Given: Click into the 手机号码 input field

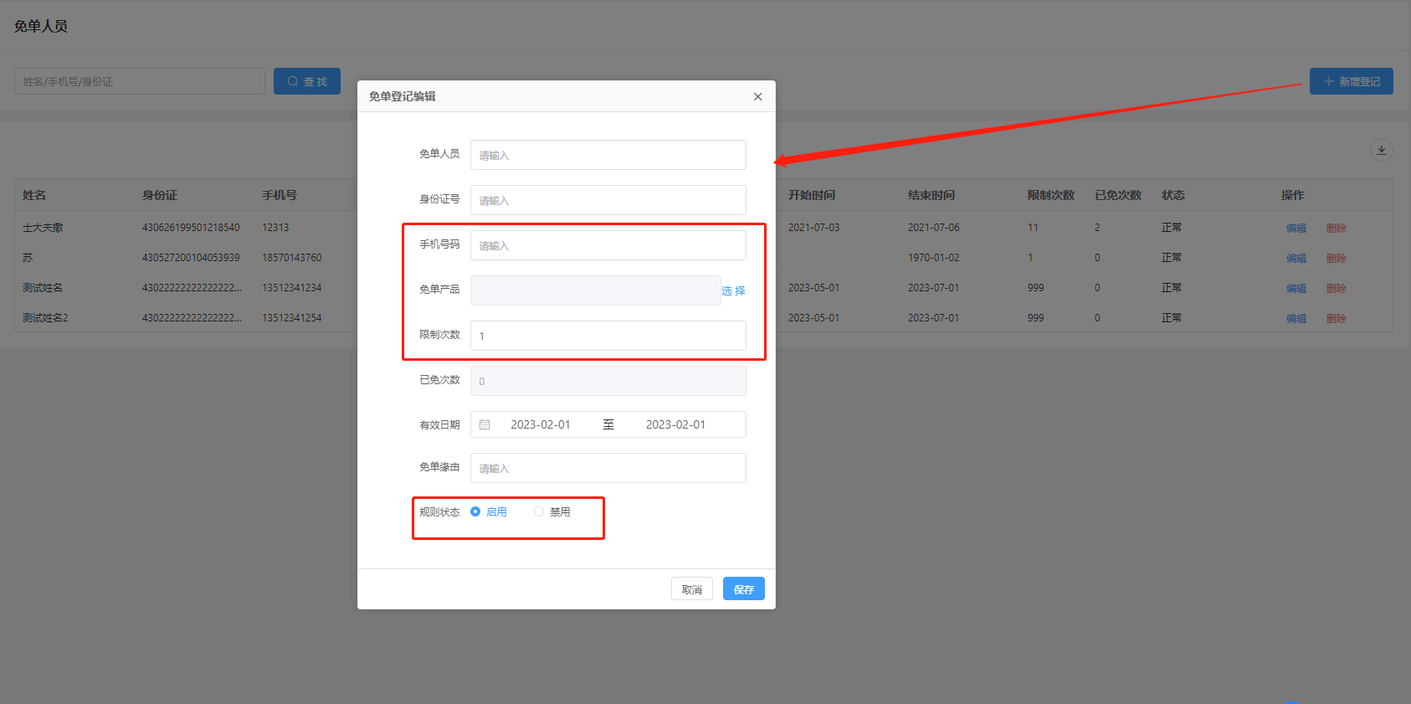Looking at the screenshot, I should pos(608,245).
